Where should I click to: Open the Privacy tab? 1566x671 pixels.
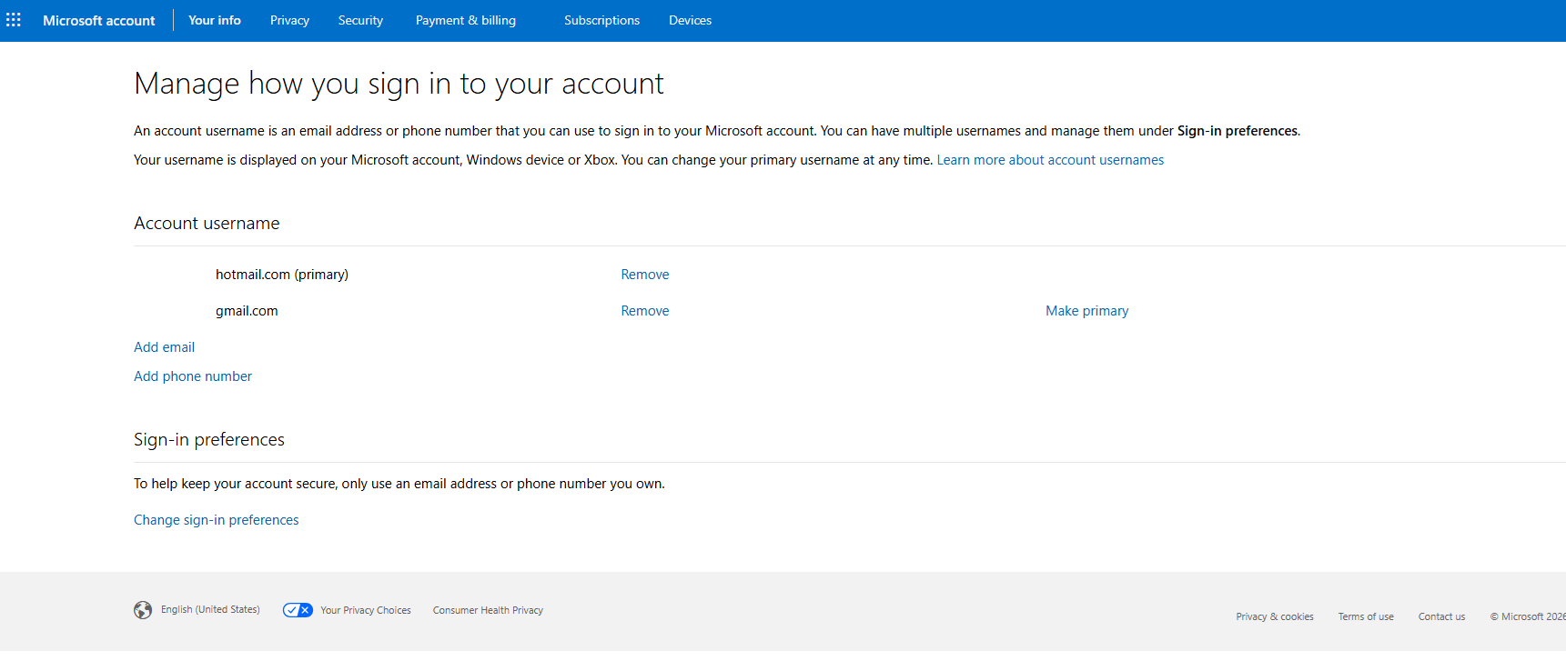289,20
